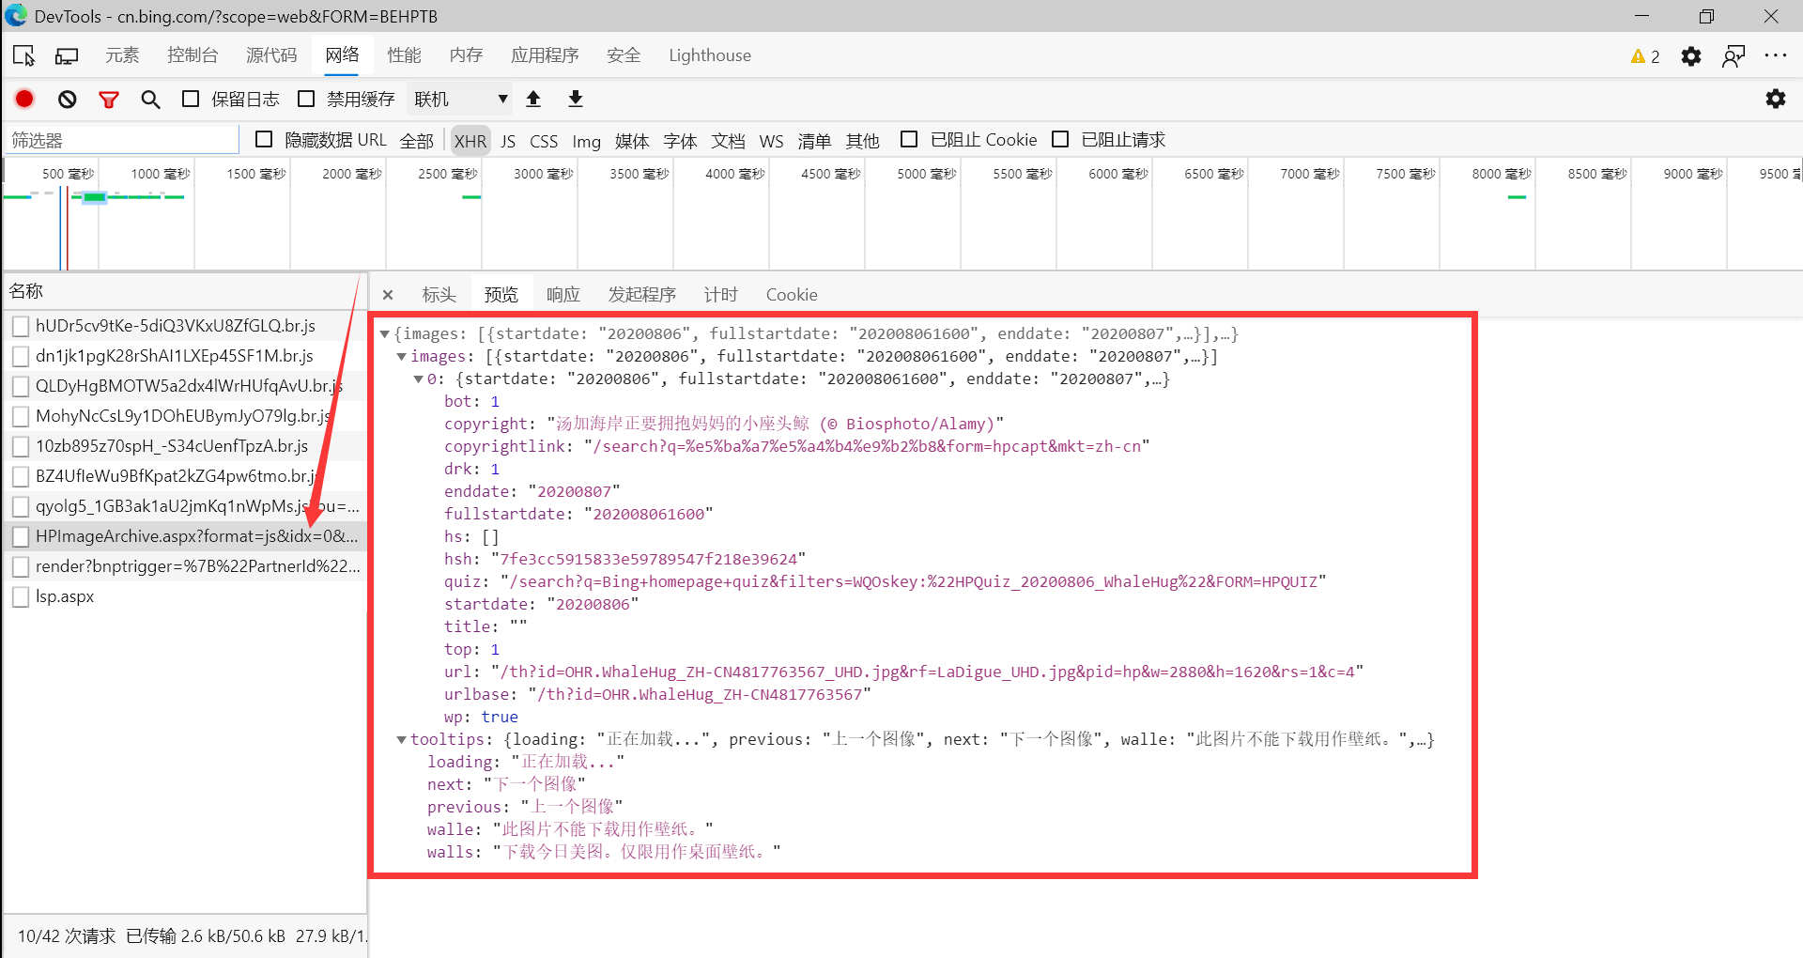This screenshot has width=1803, height=958.
Task: Open DevTools settings gear
Action: [1691, 55]
